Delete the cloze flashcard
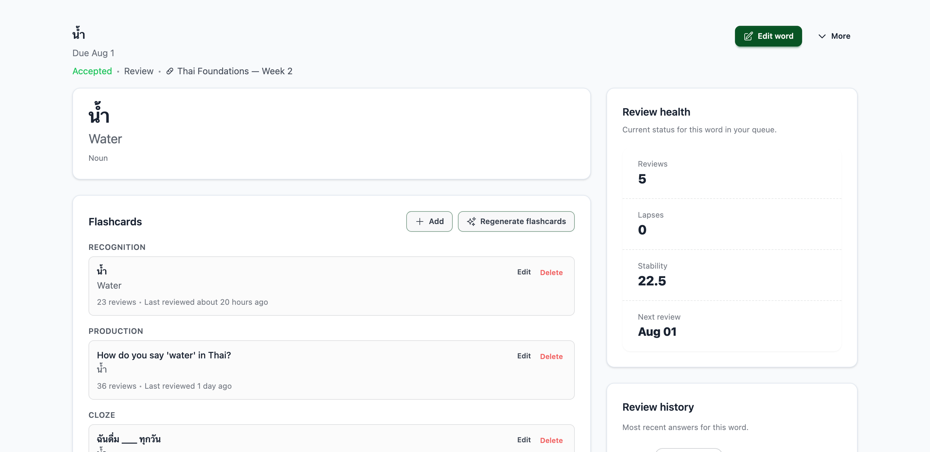Screen dimensions: 930x452 tap(551, 440)
